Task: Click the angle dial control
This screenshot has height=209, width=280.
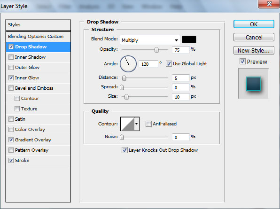Action: (x=128, y=64)
